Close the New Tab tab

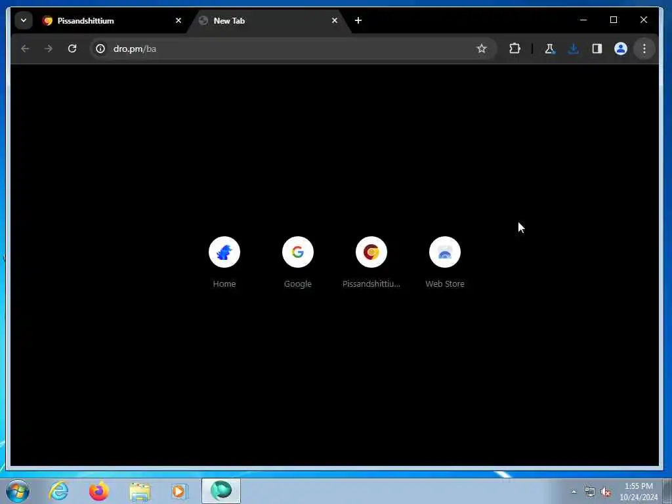pyautogui.click(x=334, y=20)
